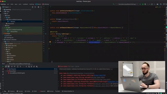Run PersonTest with the green play icon
Viewport: 167px width, 94px height.
pyautogui.click(x=140, y=4)
